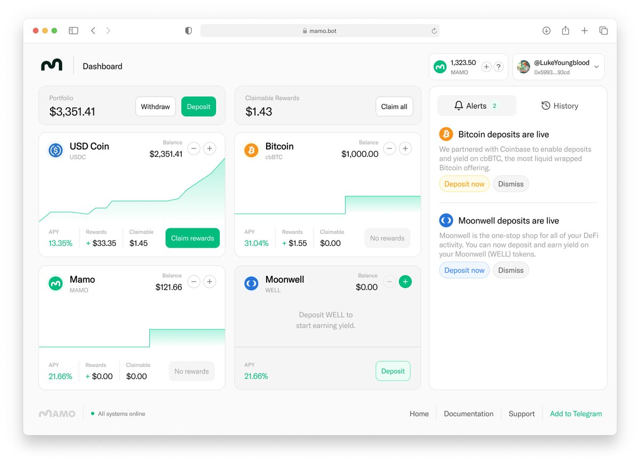Viewport: 640px width, 463px height.
Task: Open a new tab with plus icon
Action: [585, 31]
